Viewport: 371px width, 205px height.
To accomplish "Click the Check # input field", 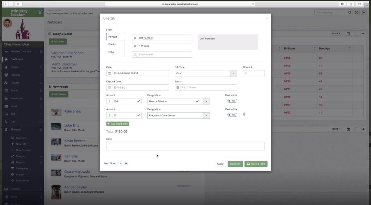I will [x=254, y=73].
